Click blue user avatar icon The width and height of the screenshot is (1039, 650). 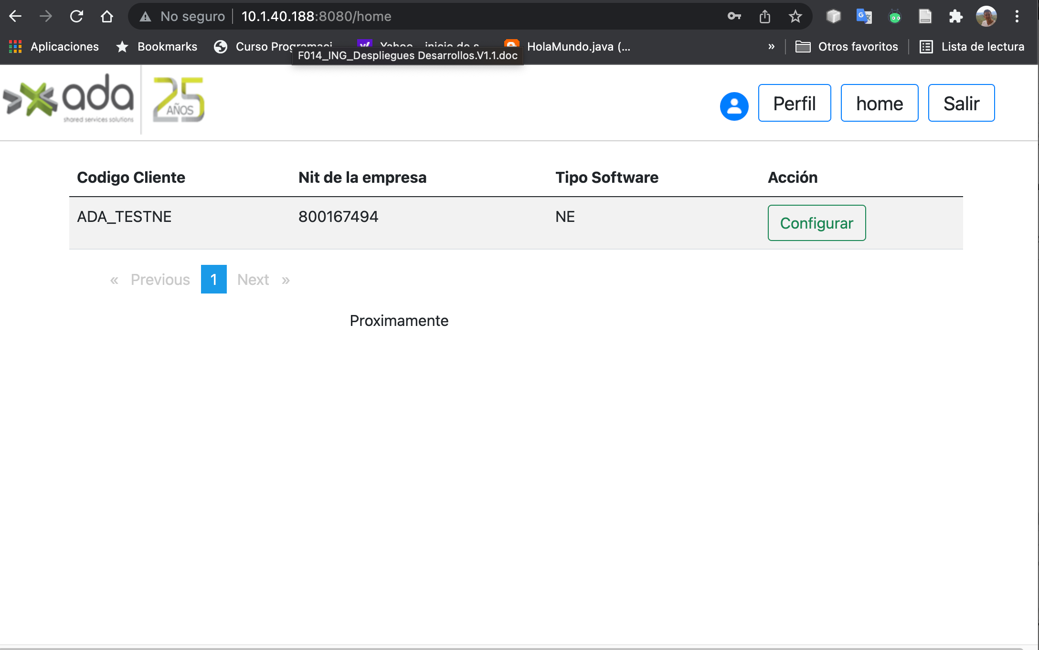pos(734,105)
